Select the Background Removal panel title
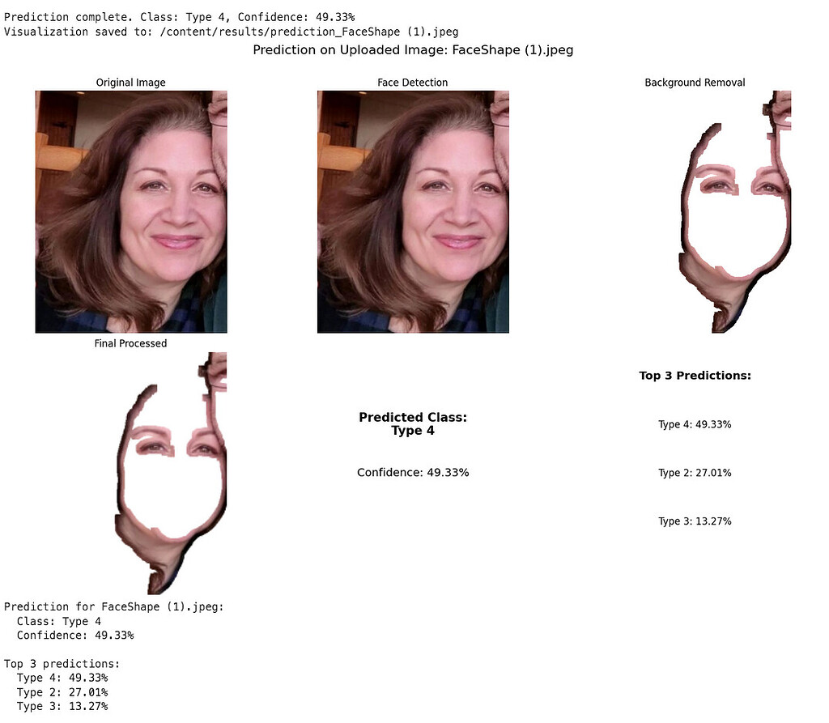 pyautogui.click(x=695, y=82)
